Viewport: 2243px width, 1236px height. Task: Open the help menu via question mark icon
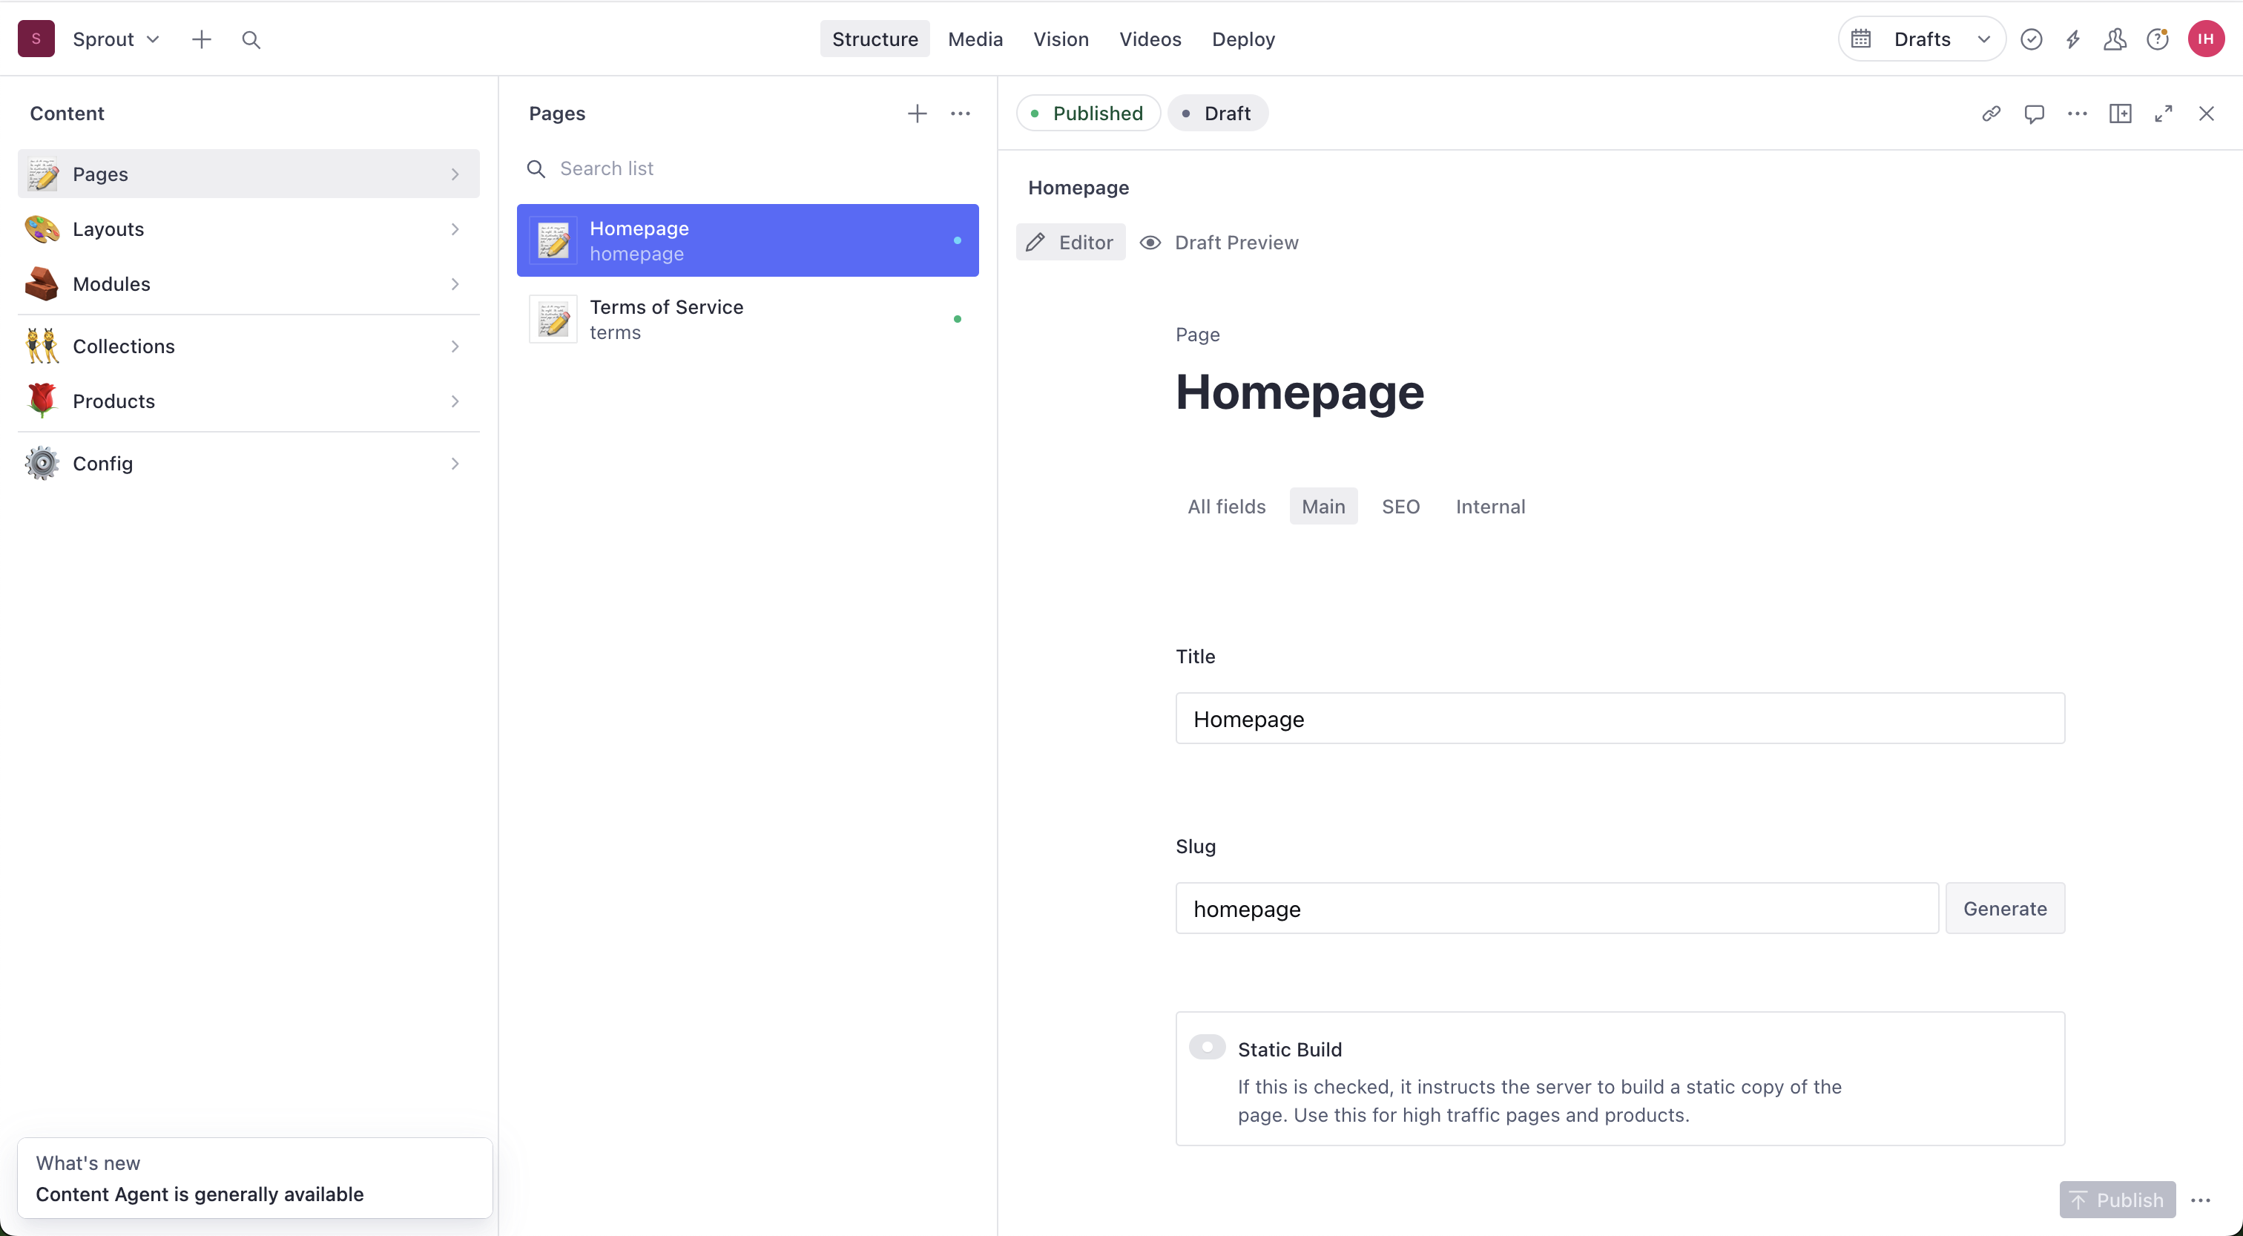(2158, 39)
